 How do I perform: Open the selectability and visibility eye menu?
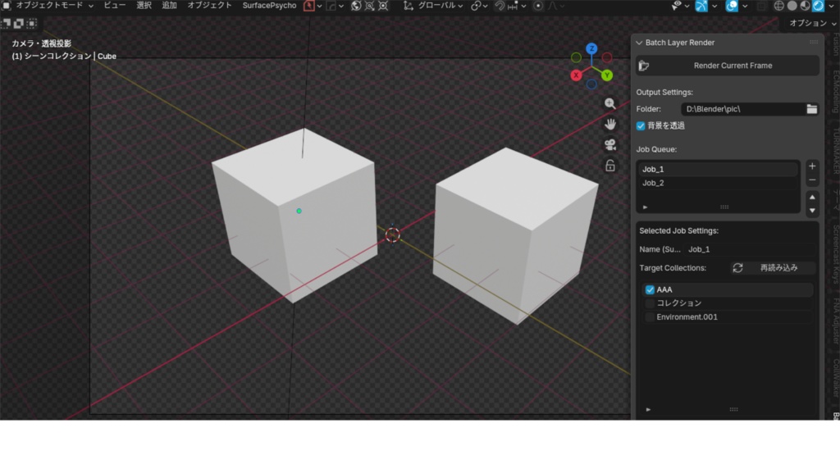[x=680, y=6]
